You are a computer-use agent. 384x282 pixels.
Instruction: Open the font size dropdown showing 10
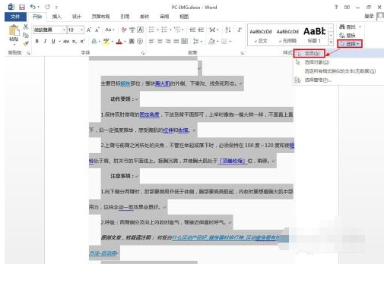pos(81,30)
